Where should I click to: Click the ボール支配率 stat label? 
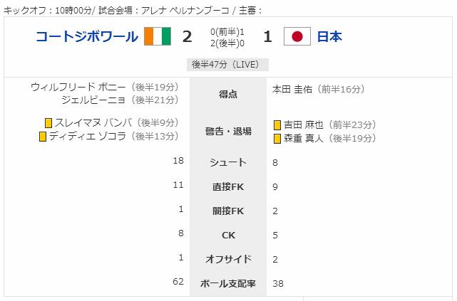click(228, 283)
